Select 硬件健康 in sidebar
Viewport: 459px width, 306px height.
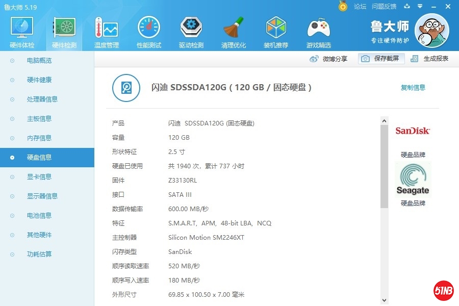tap(47, 80)
